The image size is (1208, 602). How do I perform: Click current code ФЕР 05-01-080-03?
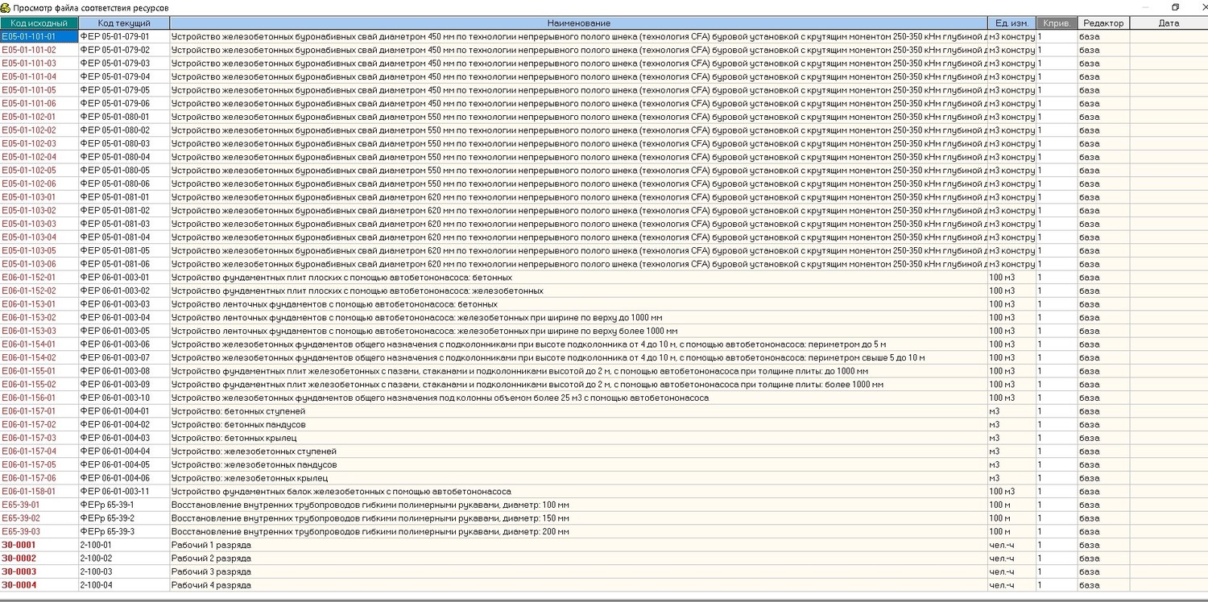[x=124, y=143]
